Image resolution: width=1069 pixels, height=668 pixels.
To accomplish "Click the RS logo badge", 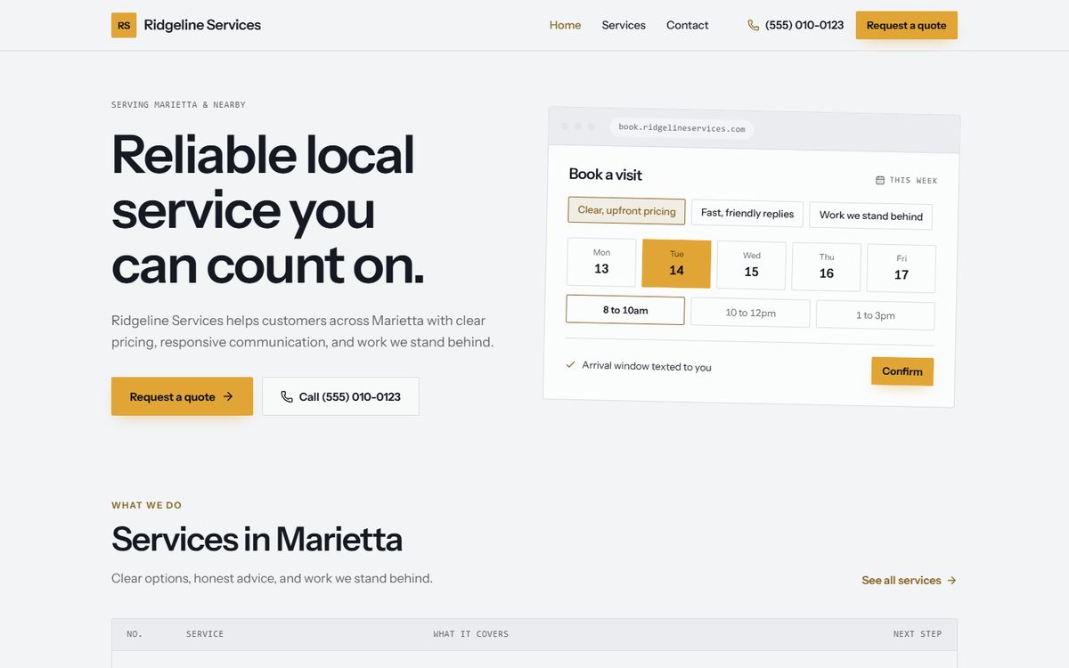I will click(x=124, y=25).
